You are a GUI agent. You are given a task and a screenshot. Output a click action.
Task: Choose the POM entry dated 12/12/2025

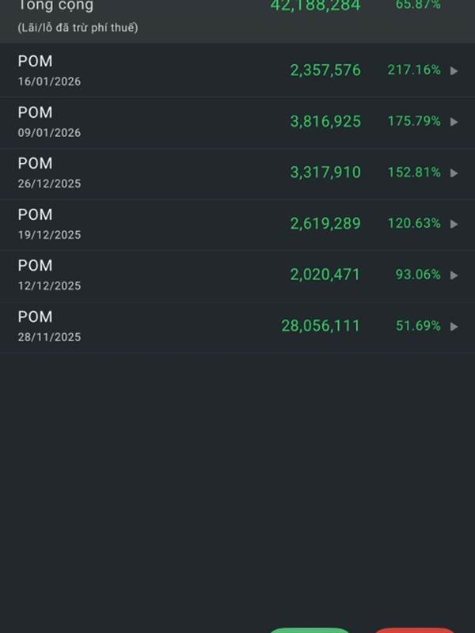pyautogui.click(x=49, y=275)
